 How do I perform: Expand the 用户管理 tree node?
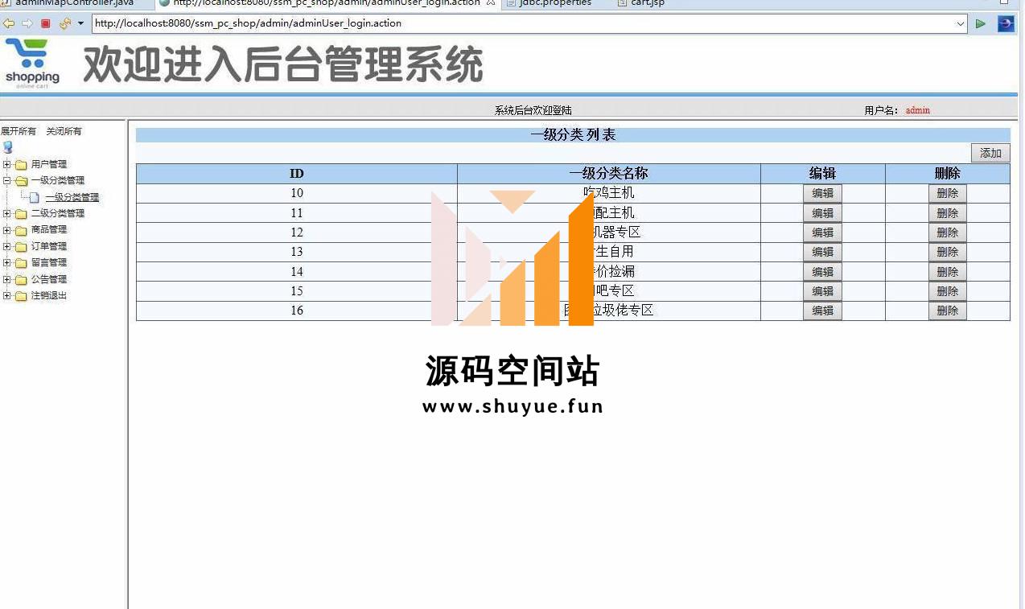coord(7,164)
